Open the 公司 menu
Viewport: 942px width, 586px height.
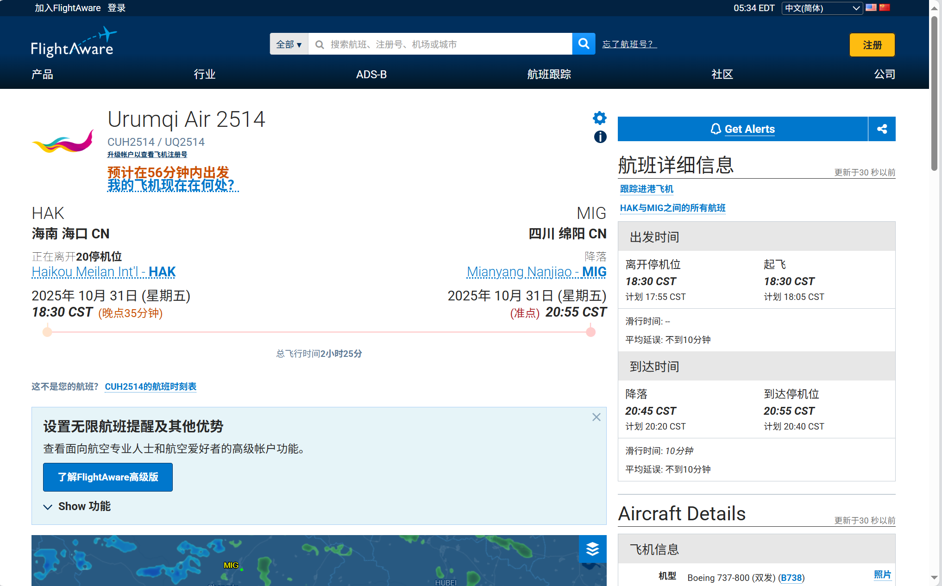tap(885, 74)
